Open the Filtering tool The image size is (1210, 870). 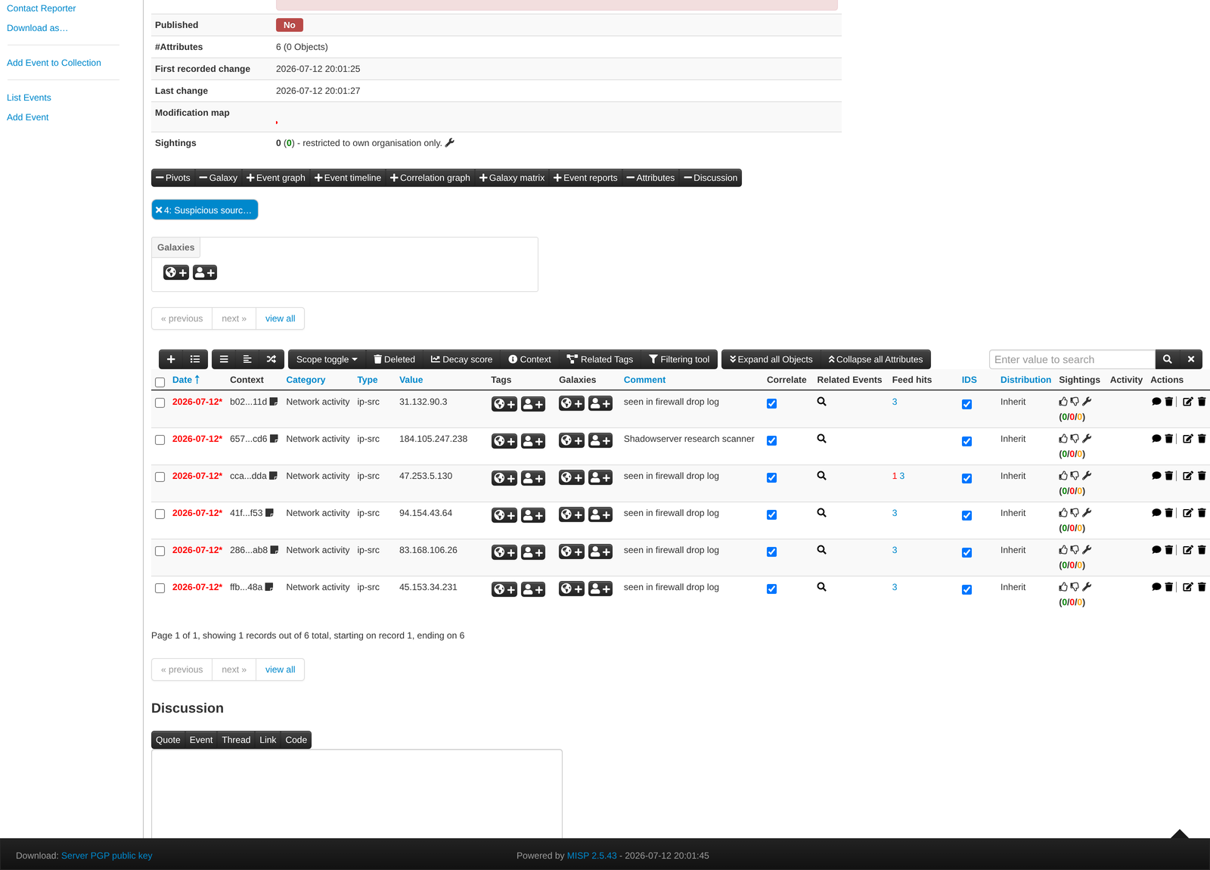tap(679, 359)
